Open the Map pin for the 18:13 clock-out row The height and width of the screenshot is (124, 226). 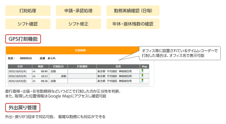tap(143, 76)
